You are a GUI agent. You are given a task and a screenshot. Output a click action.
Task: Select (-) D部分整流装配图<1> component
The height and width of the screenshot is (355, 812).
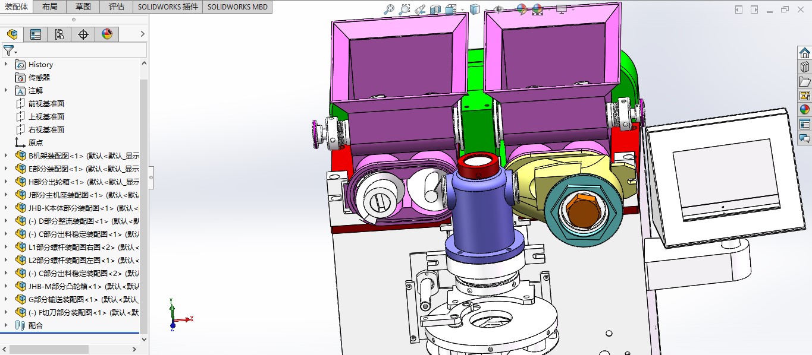(x=76, y=221)
